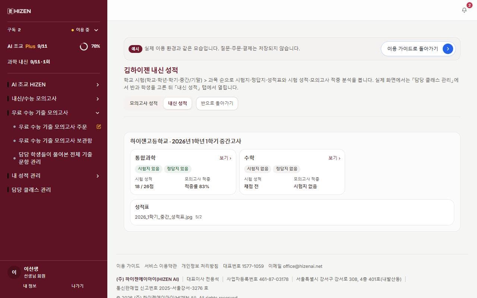The image size is (477, 298).
Task: Open the 2026_1학기_중간_성적표.jpg file
Action: [x=164, y=217]
